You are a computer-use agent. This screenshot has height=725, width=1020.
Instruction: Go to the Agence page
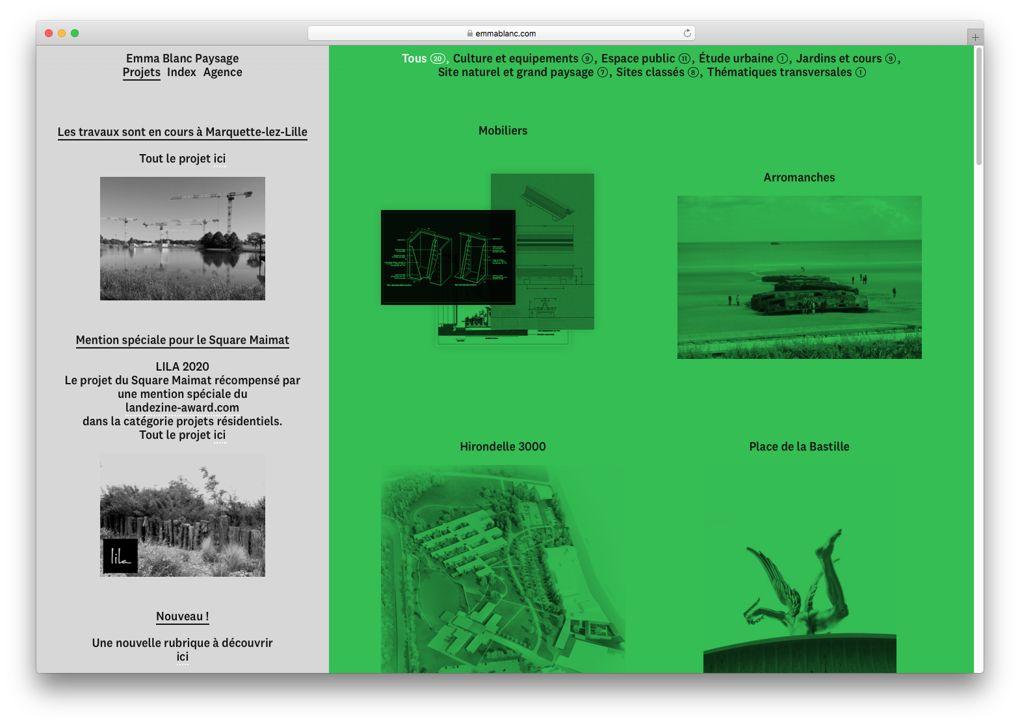222,72
